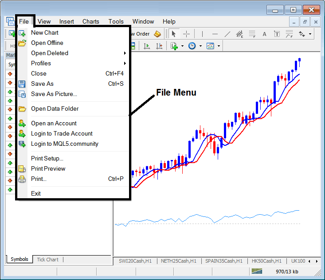Select the Crosshair tool

pyautogui.click(x=186, y=34)
